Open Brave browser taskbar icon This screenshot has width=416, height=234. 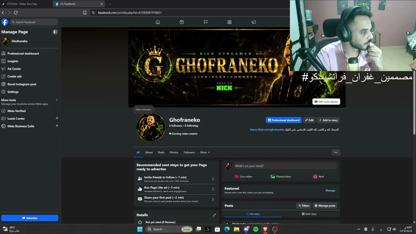tap(265, 229)
